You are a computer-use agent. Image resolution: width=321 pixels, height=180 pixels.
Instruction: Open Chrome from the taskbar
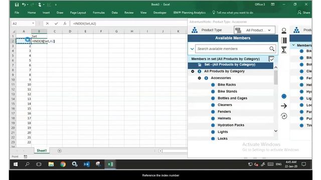(x=63, y=164)
